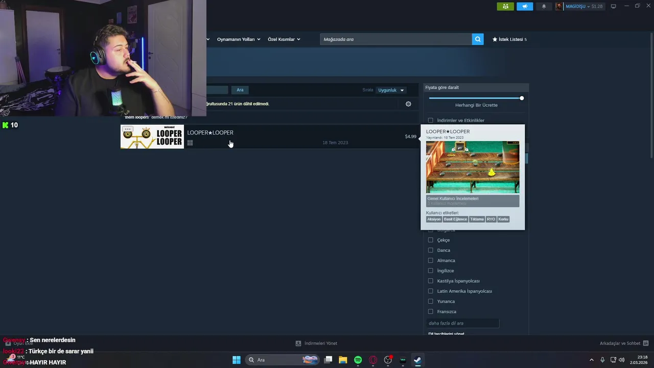Click the magnifier search button in store
Viewport: 654px width, 368px height.
478,39
